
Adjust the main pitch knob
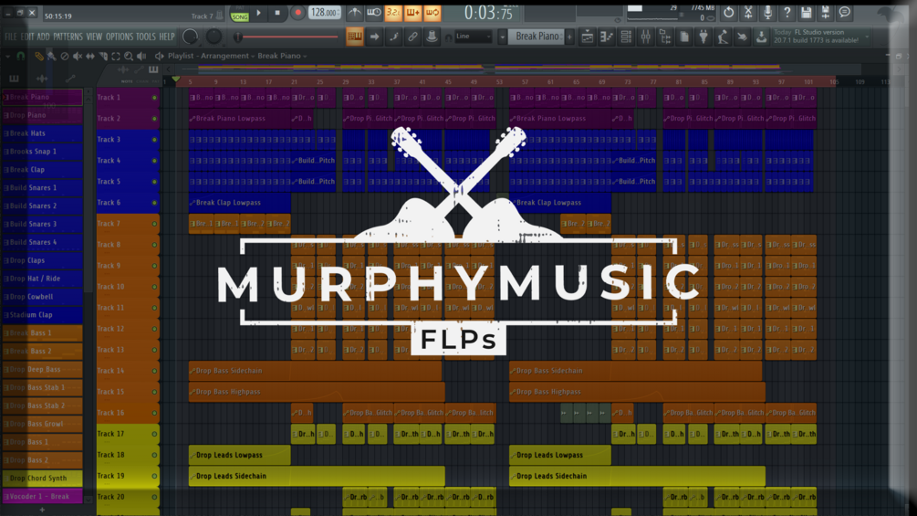[x=214, y=37]
